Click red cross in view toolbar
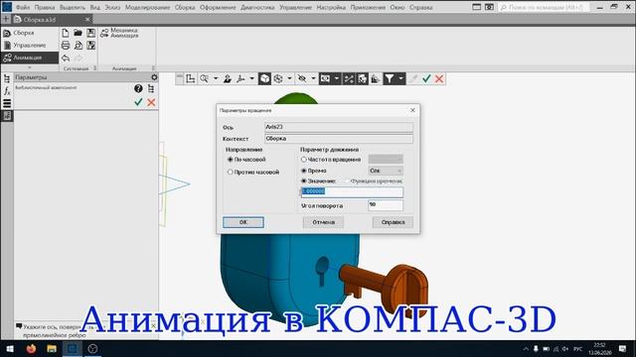 pyautogui.click(x=439, y=78)
